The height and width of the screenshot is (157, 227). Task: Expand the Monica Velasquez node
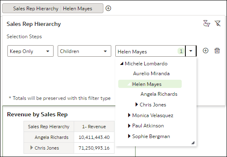(x=129, y=115)
